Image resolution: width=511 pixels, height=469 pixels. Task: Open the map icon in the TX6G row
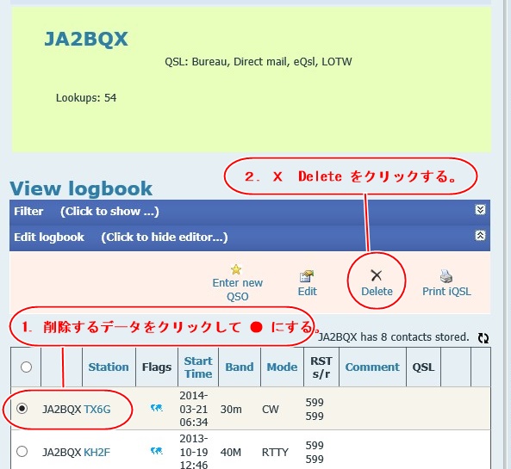(x=157, y=408)
